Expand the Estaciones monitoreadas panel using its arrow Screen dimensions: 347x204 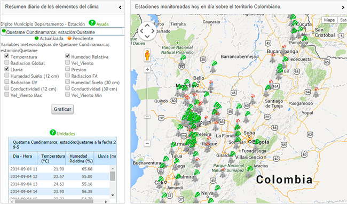pyautogui.click(x=343, y=7)
